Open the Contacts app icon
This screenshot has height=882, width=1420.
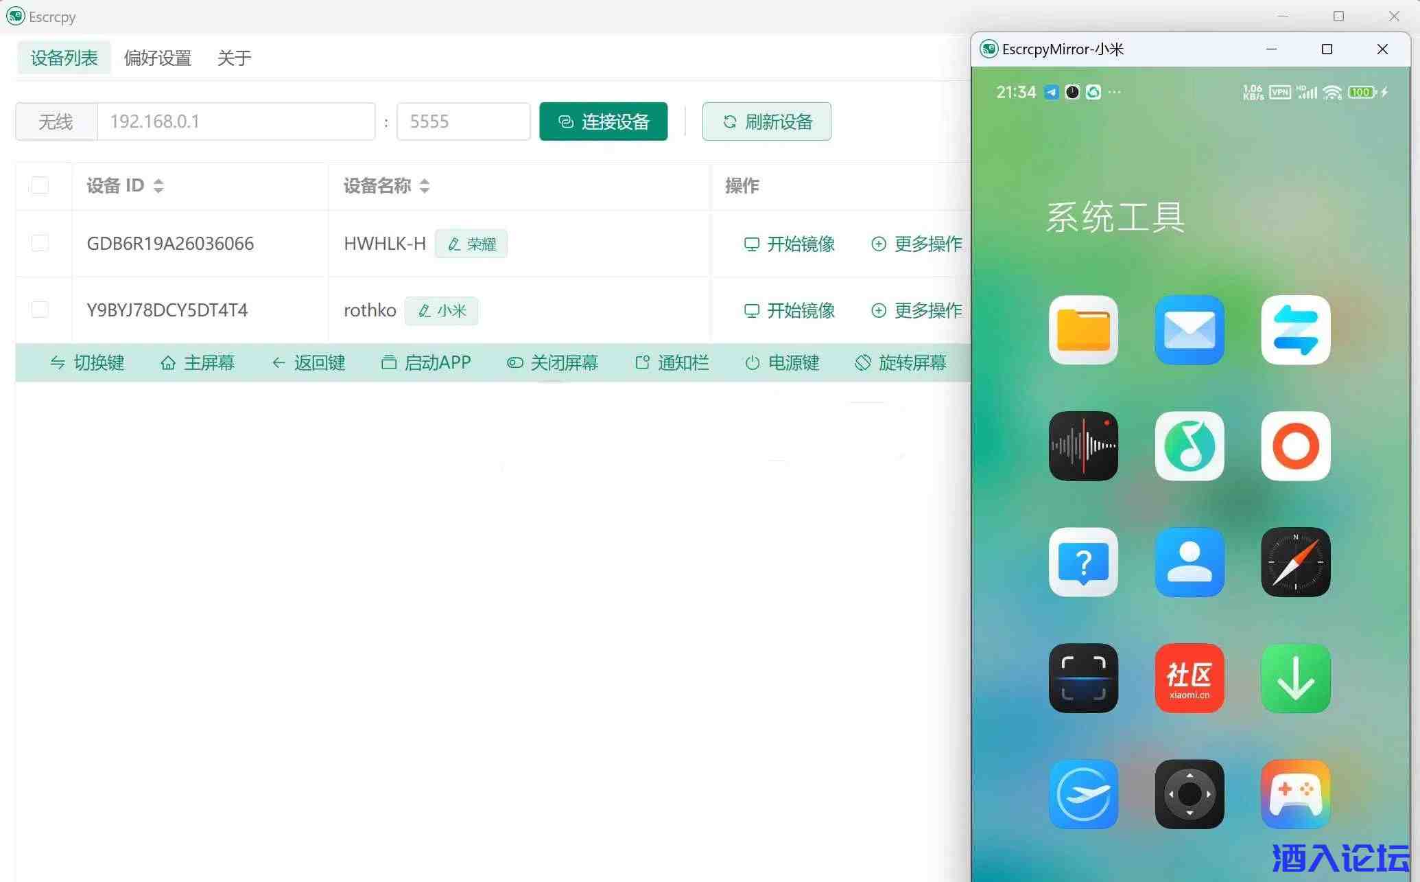(1189, 562)
